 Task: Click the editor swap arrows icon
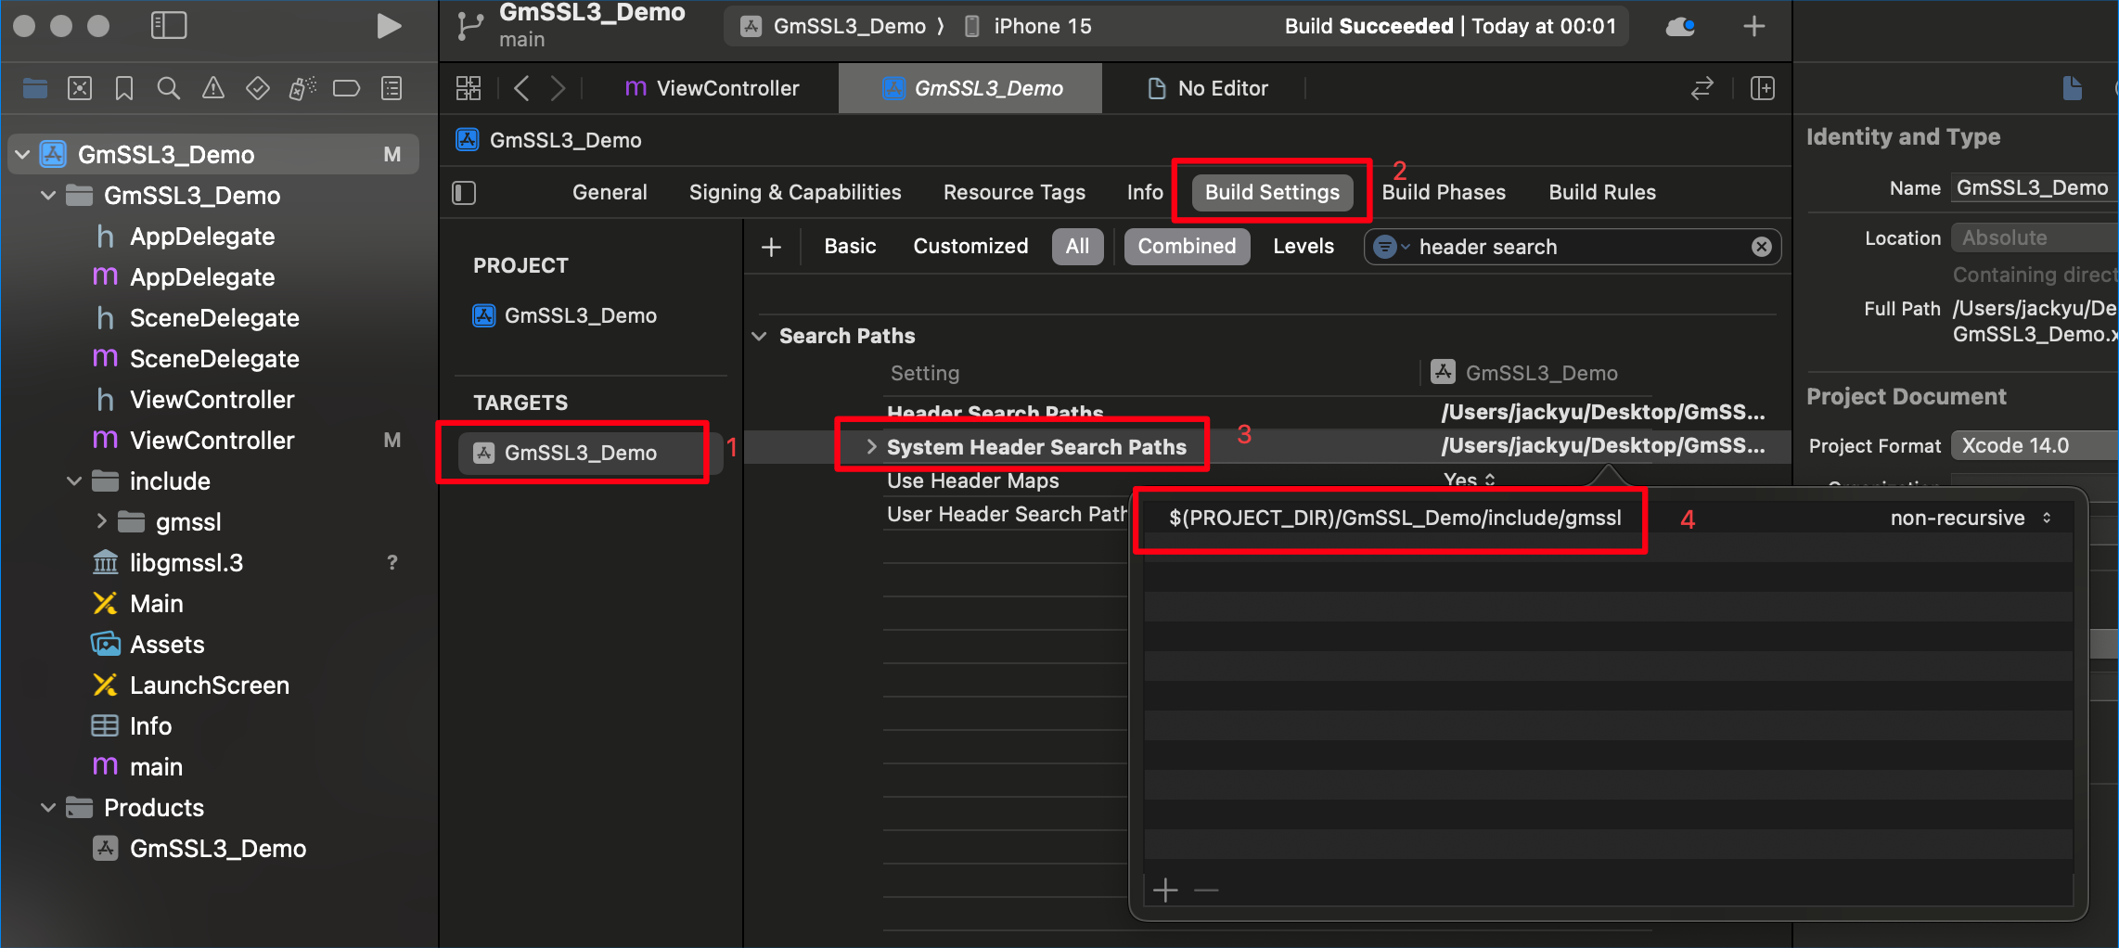[1702, 88]
